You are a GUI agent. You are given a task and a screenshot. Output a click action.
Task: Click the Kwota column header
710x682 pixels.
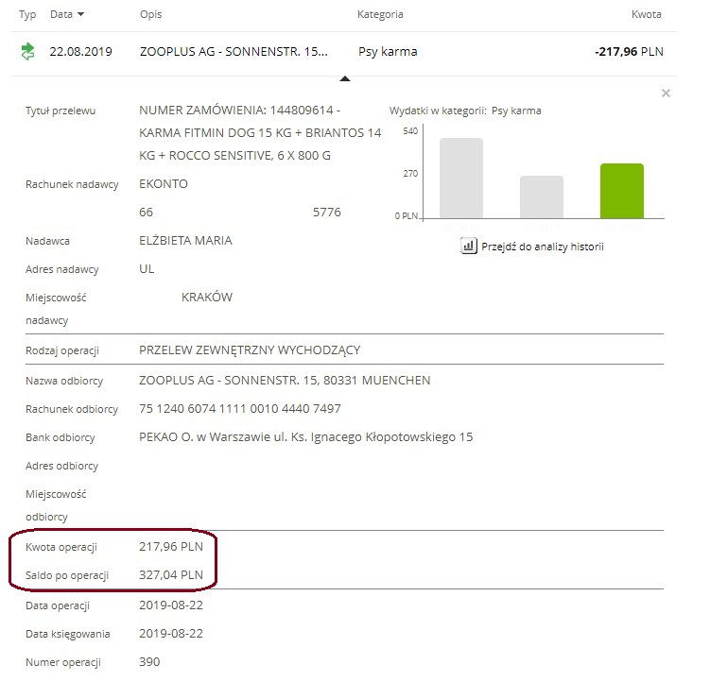[x=646, y=14]
